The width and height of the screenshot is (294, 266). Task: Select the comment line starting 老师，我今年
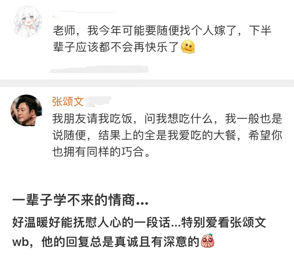(162, 30)
